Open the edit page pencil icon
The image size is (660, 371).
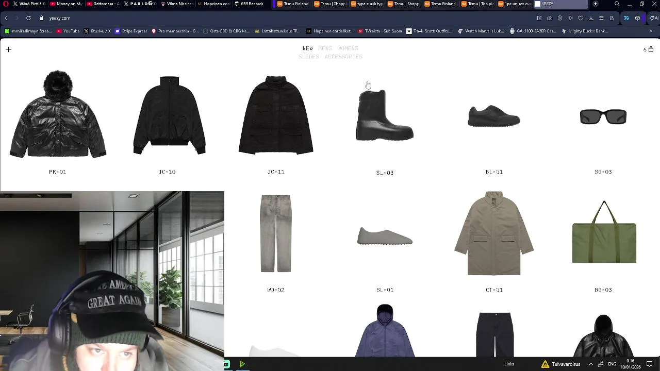pyautogui.click(x=539, y=18)
